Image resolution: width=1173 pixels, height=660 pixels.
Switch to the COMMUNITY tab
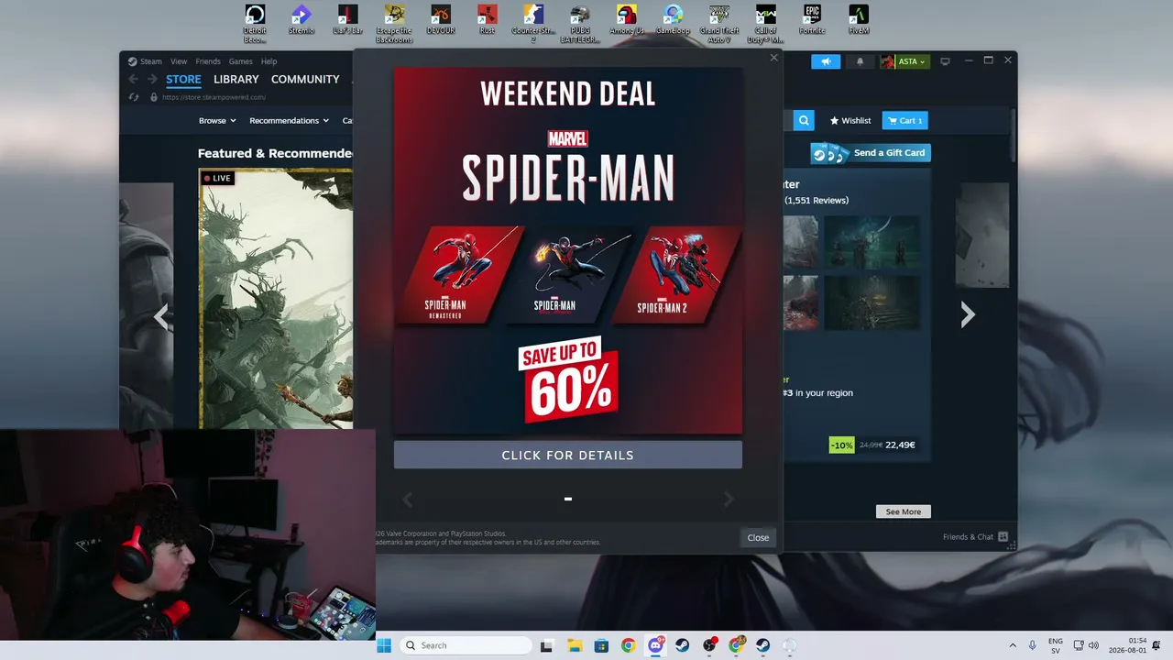click(x=305, y=80)
